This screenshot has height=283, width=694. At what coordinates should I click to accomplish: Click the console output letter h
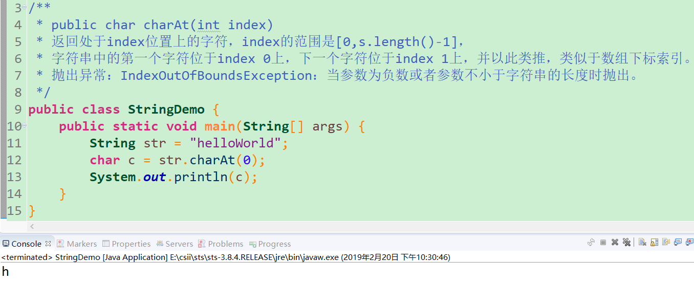(x=5, y=271)
